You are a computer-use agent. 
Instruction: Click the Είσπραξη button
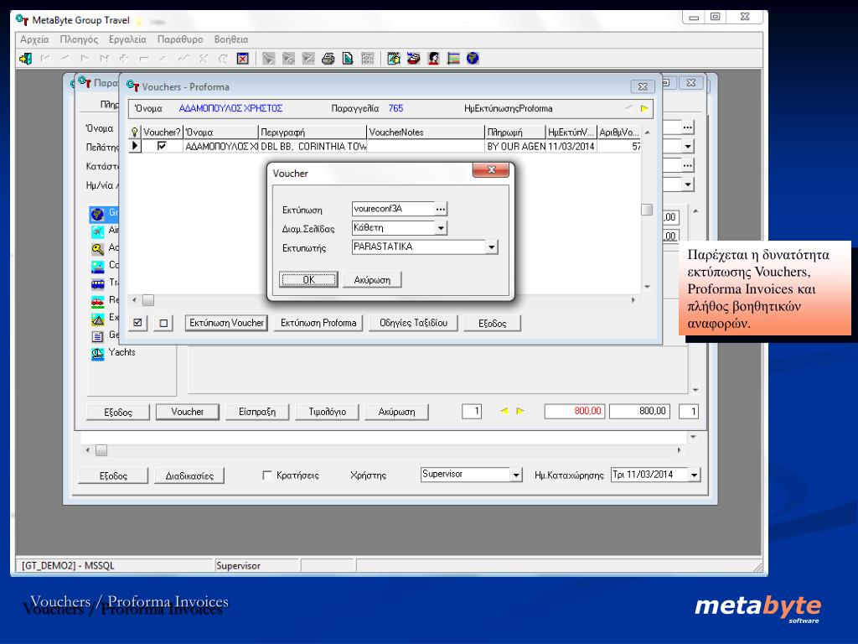pyautogui.click(x=257, y=411)
